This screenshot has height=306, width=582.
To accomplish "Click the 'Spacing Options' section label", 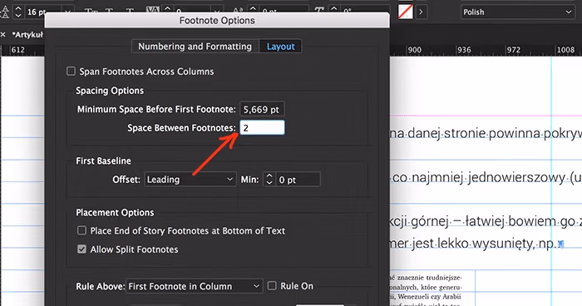I will (110, 91).
